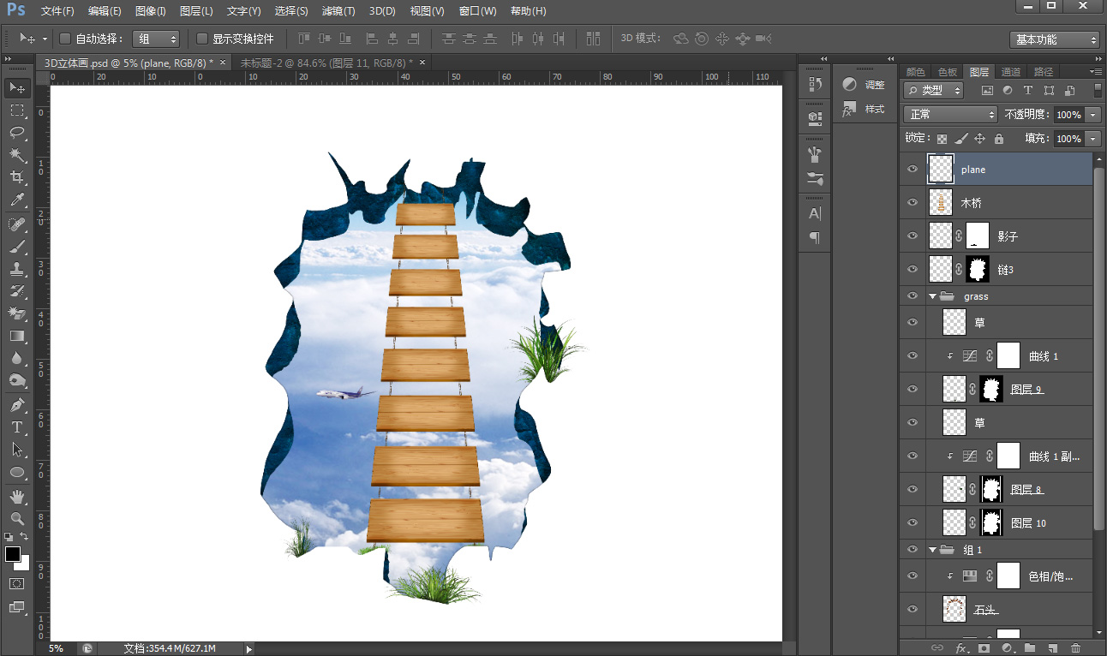
Task: Hide the 影子 layer
Action: [913, 236]
